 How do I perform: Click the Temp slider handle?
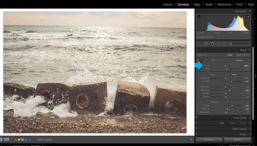(225, 66)
